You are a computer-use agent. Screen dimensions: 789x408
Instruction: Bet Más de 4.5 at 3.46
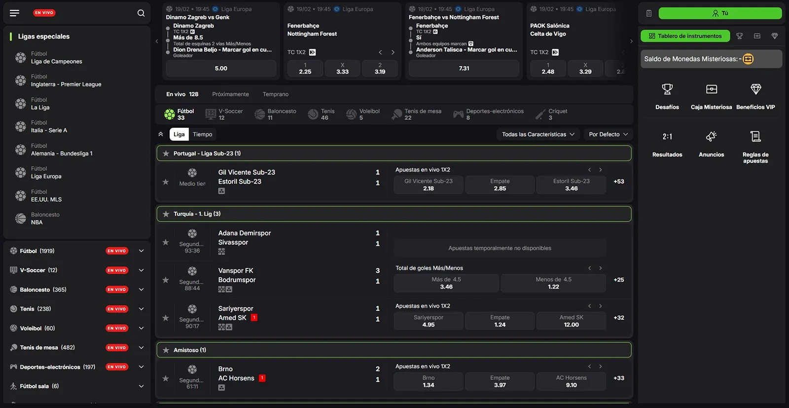446,283
